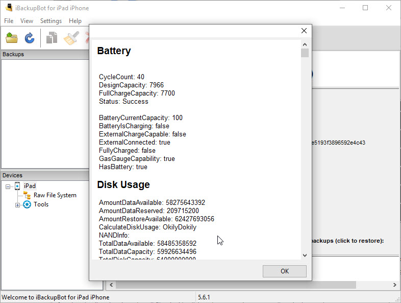Click the main window horizontal scrollbar thumb

pos(236,285)
